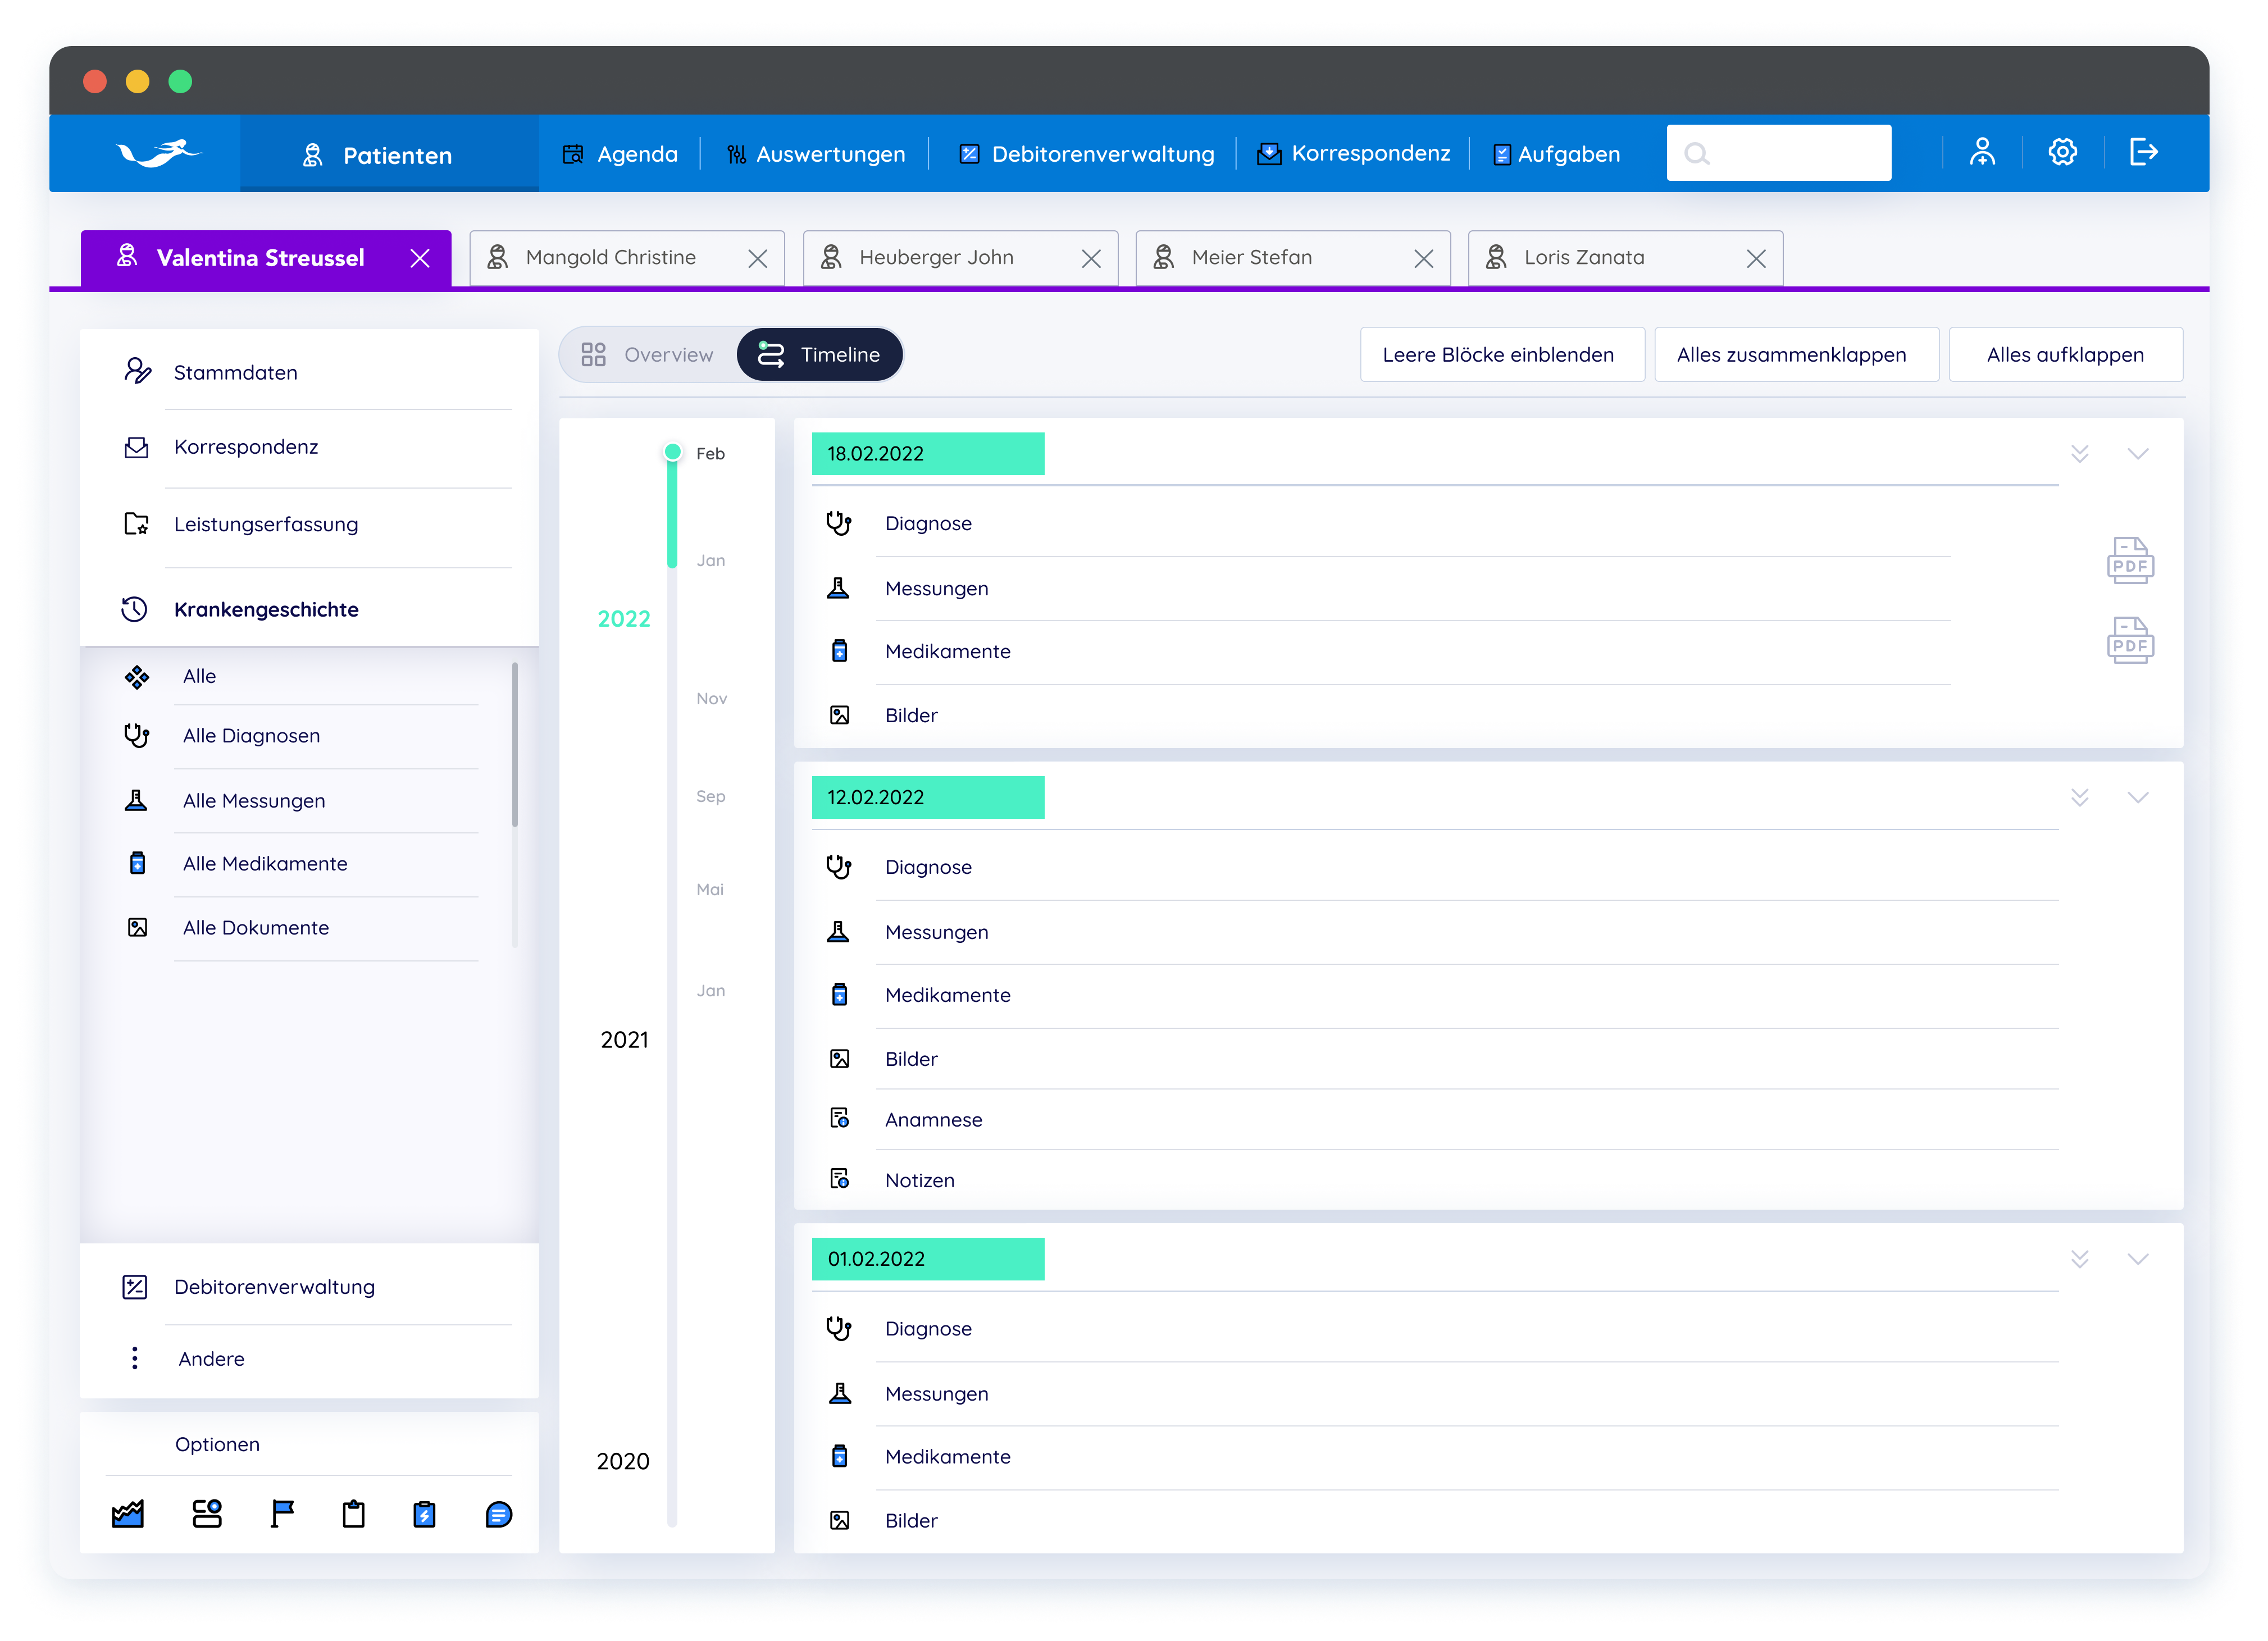Click the Anamnese document icon

(840, 1119)
